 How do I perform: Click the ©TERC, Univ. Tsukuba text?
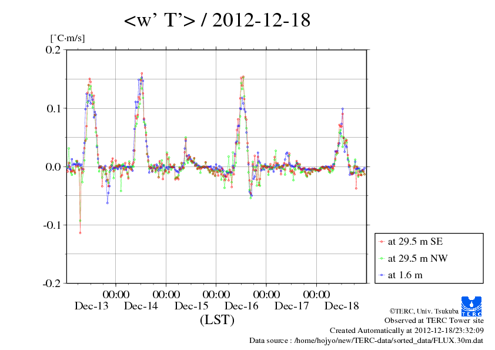click(424, 311)
